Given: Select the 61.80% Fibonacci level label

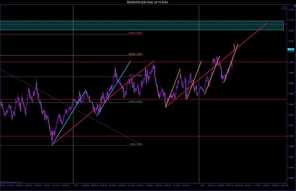Looking at the screenshot, I should (x=135, y=33).
